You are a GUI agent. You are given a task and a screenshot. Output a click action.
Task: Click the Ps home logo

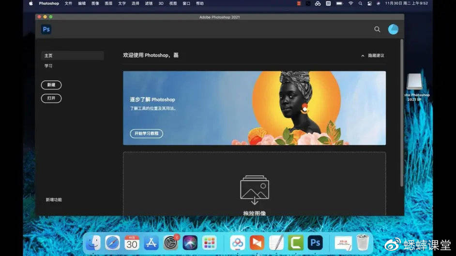[x=46, y=29]
